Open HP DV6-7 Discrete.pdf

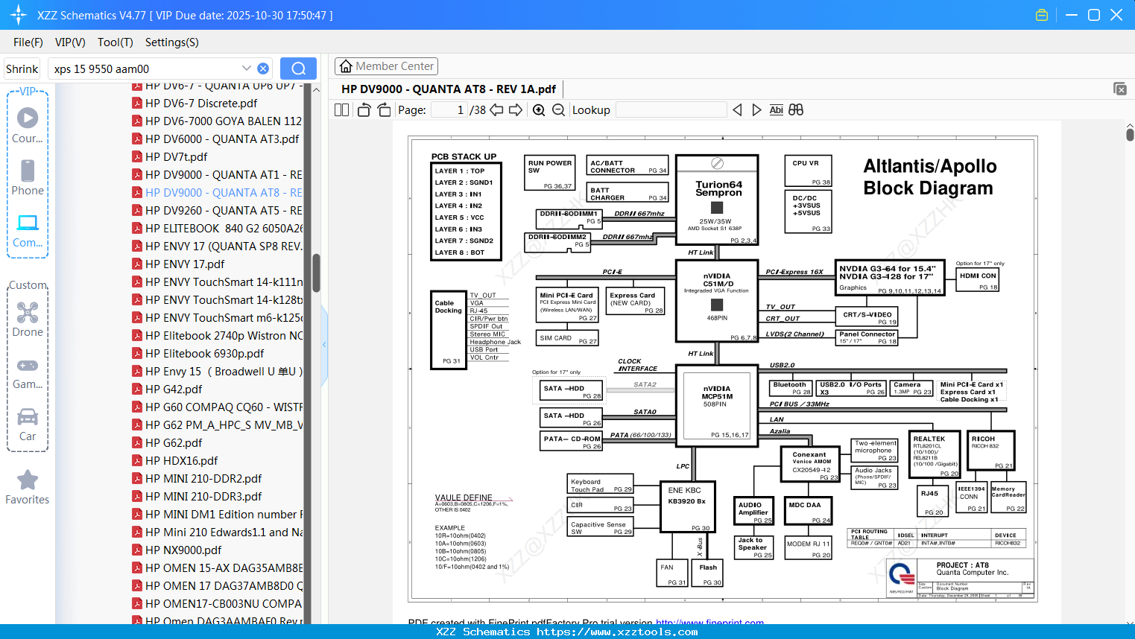(201, 104)
